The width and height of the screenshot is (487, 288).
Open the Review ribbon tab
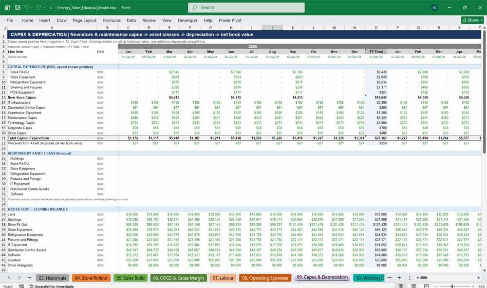pos(149,20)
